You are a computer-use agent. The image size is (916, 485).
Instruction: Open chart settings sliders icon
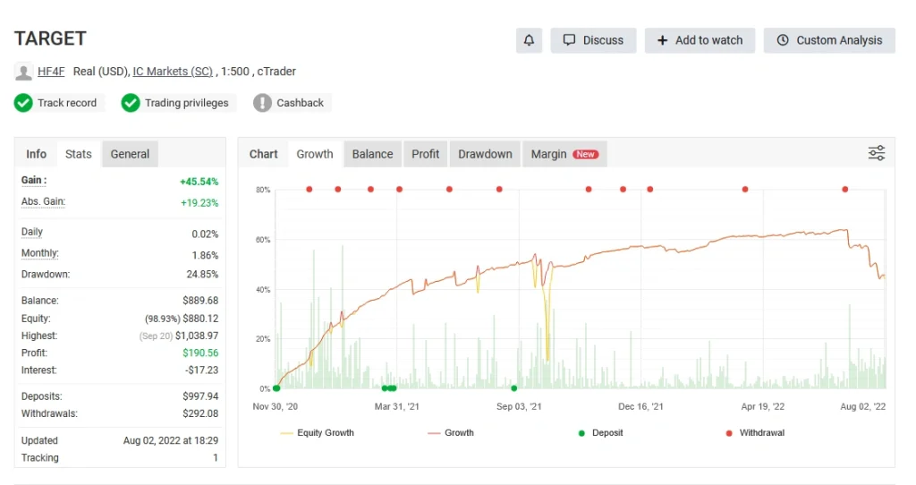point(877,154)
